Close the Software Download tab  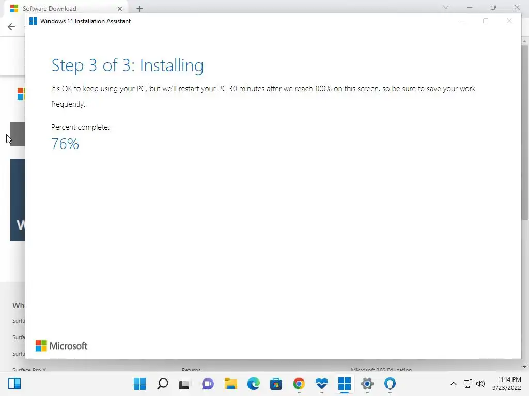120,9
